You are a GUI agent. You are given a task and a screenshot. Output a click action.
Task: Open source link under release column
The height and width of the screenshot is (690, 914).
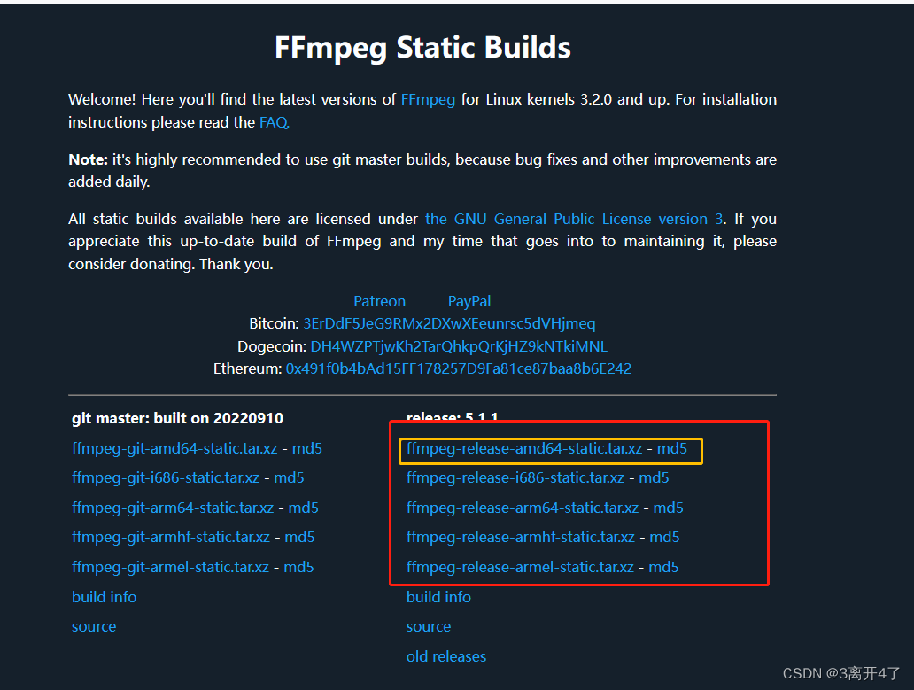pyautogui.click(x=429, y=626)
